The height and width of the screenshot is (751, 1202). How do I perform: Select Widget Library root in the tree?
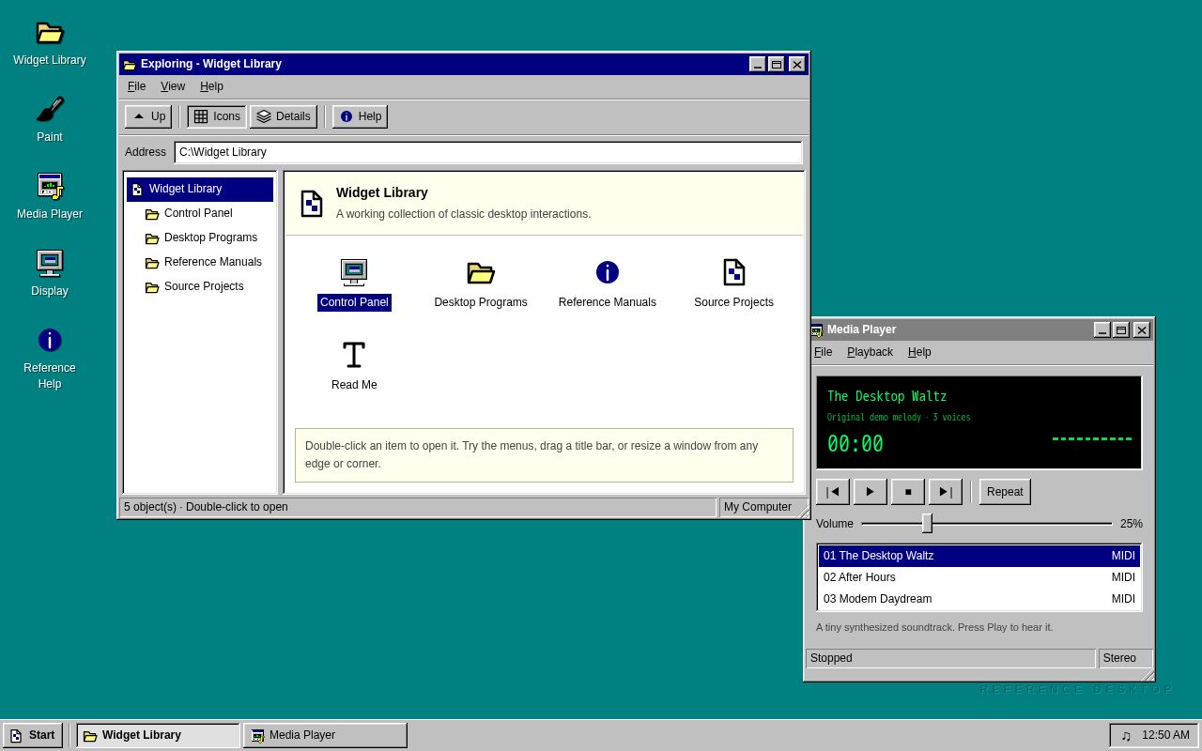[x=200, y=189]
